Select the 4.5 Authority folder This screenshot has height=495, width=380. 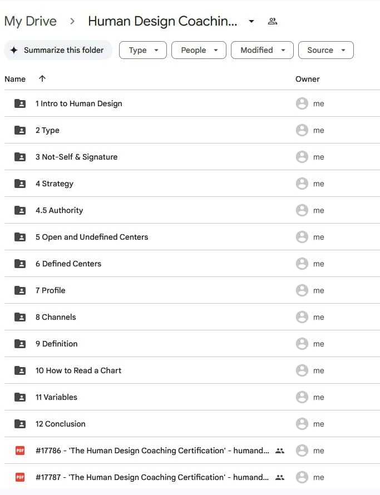[192, 210]
